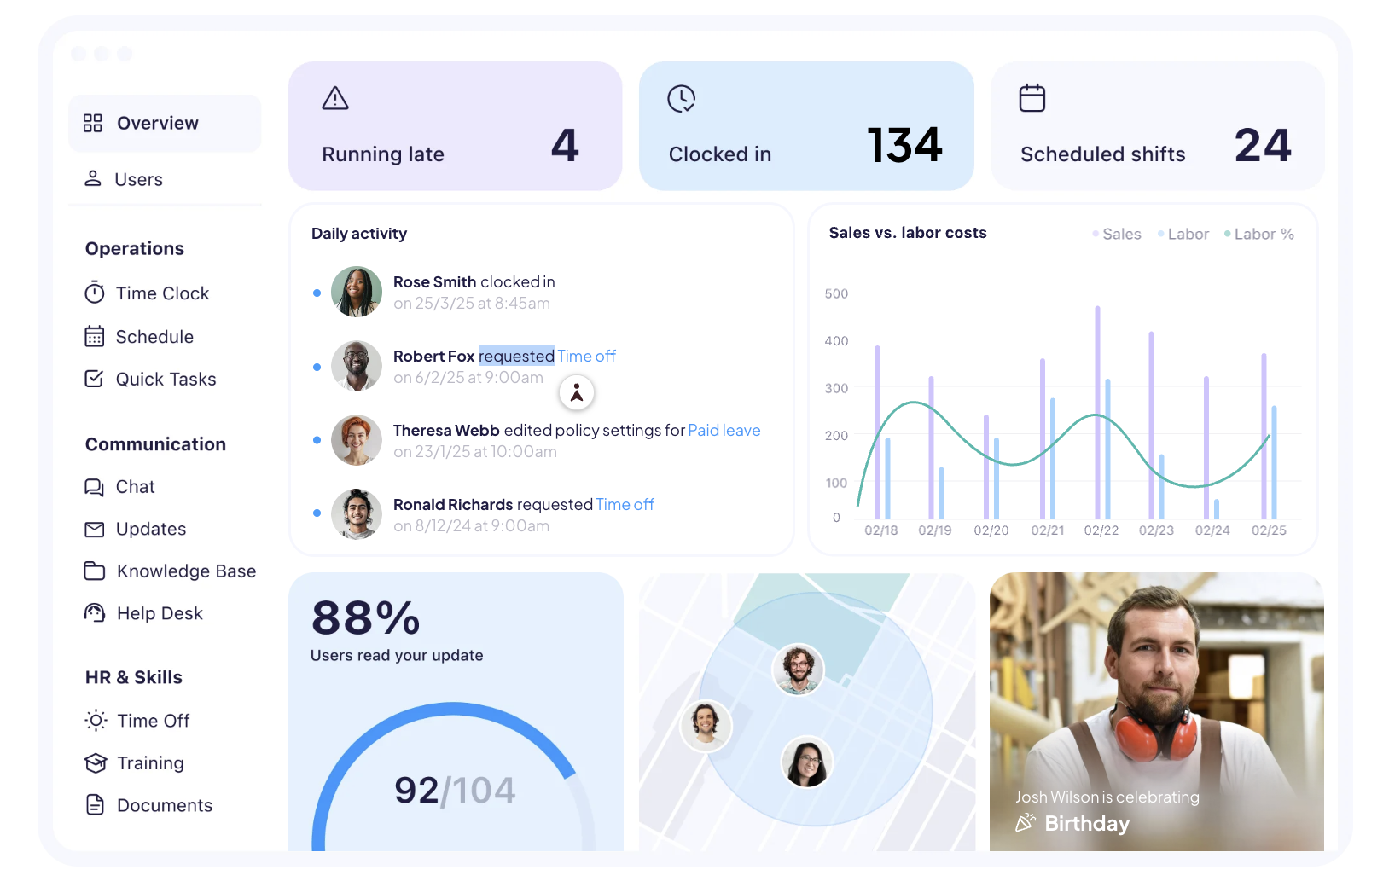Select Help Desk menu label
Screen dimensions: 1389x887
click(160, 613)
